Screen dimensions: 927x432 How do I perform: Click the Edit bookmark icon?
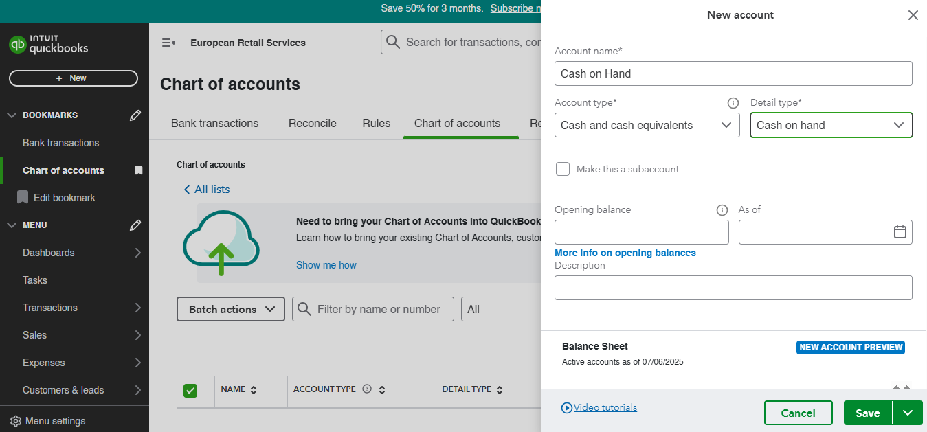pos(23,197)
